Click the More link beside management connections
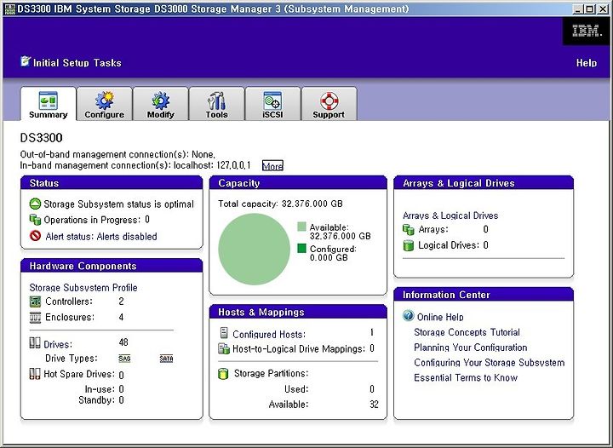Image resolution: width=613 pixels, height=448 pixels. click(272, 166)
